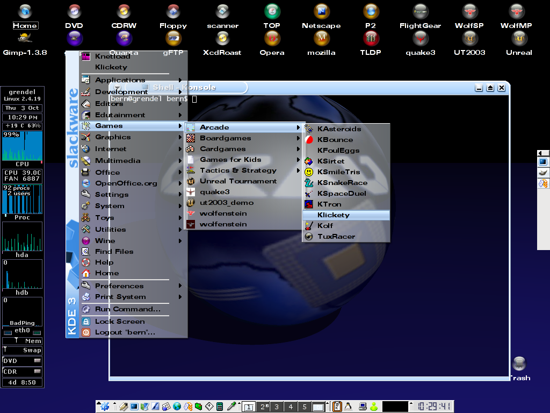Click the color picker eyedropper panel icon

click(231, 407)
